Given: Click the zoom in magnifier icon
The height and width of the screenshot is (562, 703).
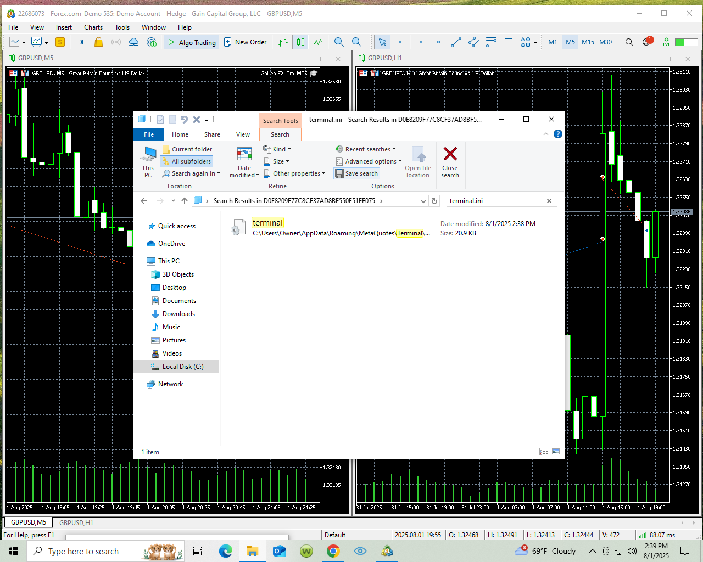Looking at the screenshot, I should (339, 42).
